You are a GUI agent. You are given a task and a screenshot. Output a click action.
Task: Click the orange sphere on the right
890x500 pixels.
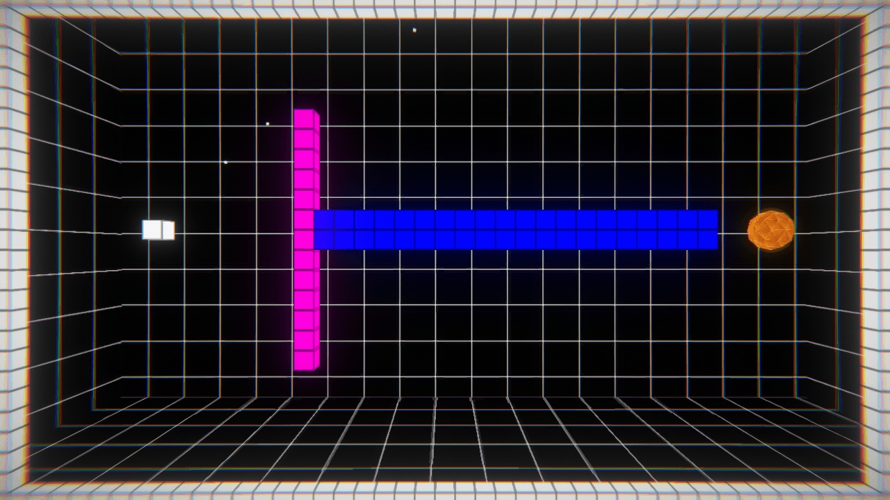click(770, 231)
